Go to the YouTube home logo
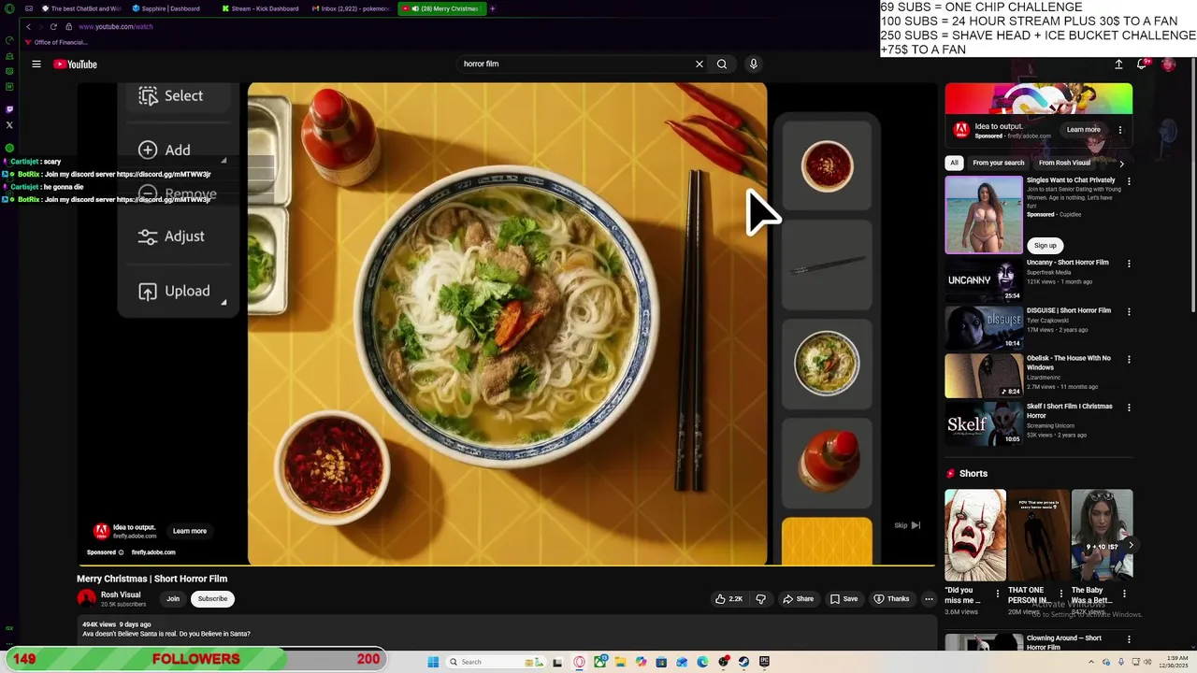1197x673 pixels. [x=75, y=64]
